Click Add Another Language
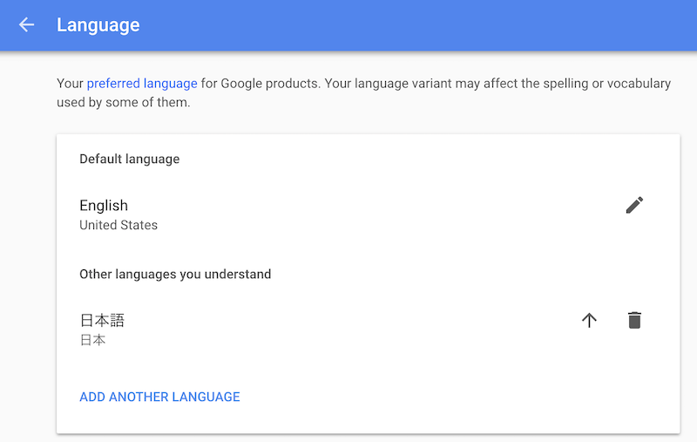Viewport: 697px width, 442px height. [159, 397]
